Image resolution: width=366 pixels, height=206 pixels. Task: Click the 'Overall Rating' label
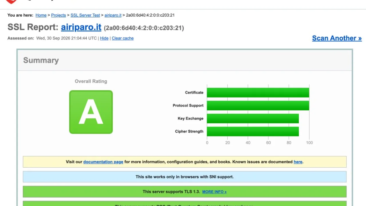point(91,81)
